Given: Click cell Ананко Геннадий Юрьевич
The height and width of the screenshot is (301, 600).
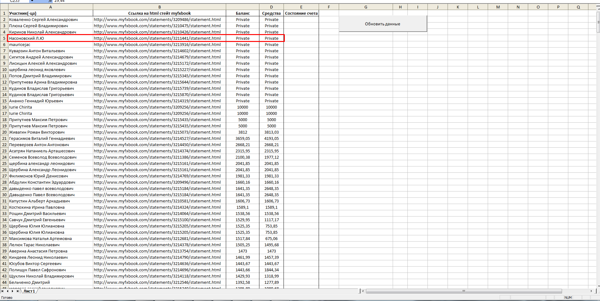Looking at the screenshot, I should 50,101.
